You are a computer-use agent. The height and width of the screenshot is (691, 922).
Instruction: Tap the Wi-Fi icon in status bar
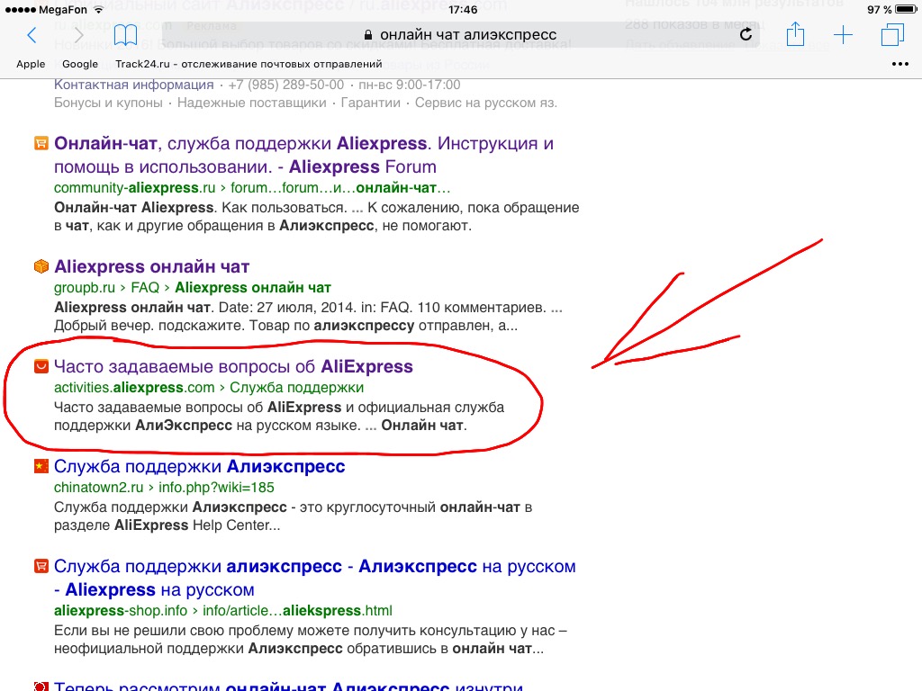coord(98,9)
